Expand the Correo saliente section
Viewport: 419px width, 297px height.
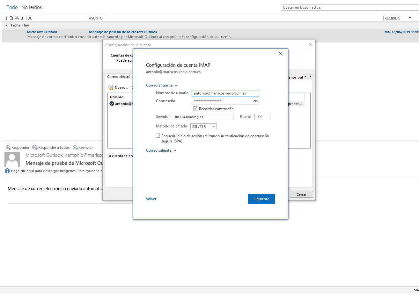161,150
